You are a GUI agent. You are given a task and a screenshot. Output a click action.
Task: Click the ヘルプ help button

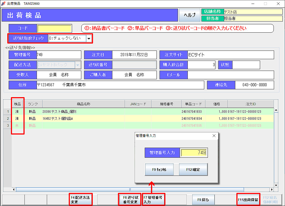pos(189,15)
